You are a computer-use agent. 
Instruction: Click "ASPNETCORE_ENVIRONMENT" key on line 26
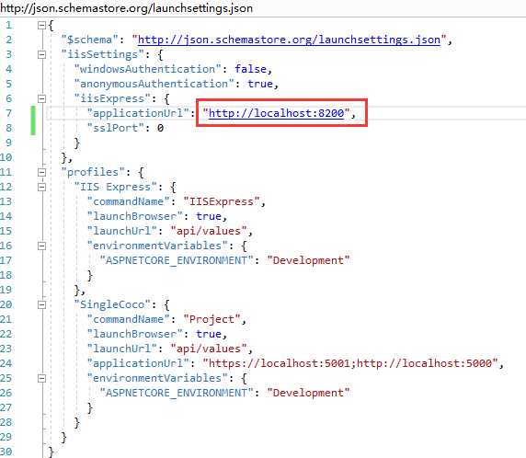(177, 393)
